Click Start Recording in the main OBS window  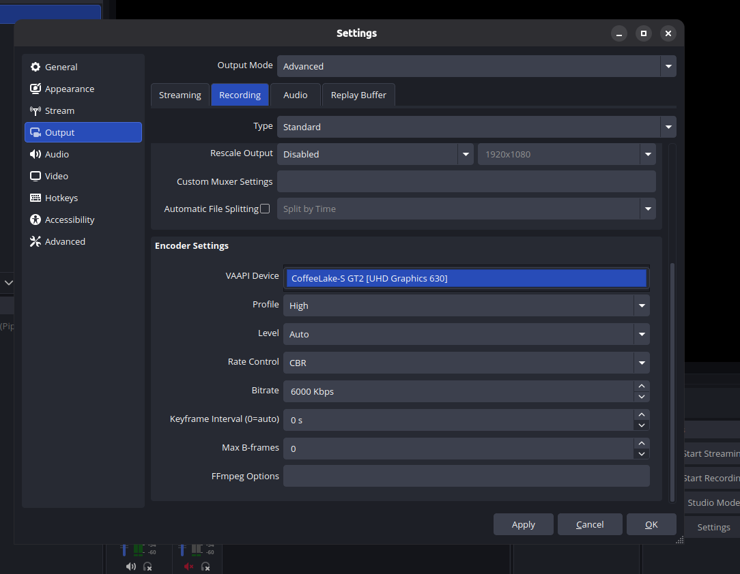[712, 478]
